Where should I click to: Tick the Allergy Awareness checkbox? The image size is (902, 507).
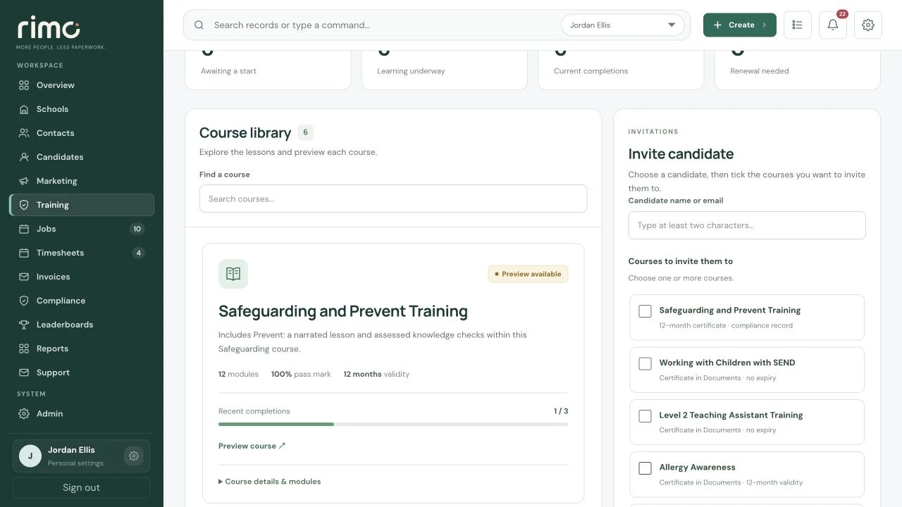pos(645,468)
